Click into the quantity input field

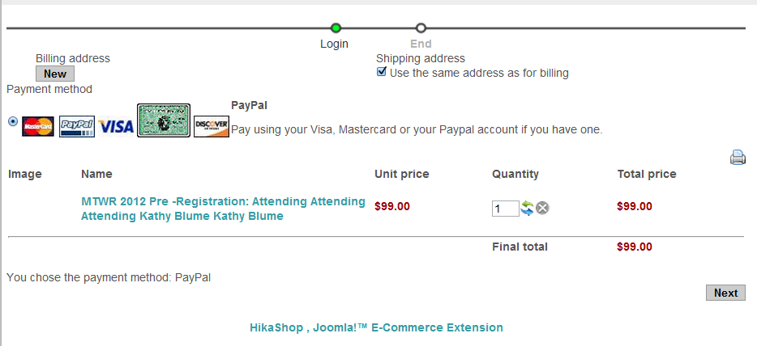click(505, 209)
